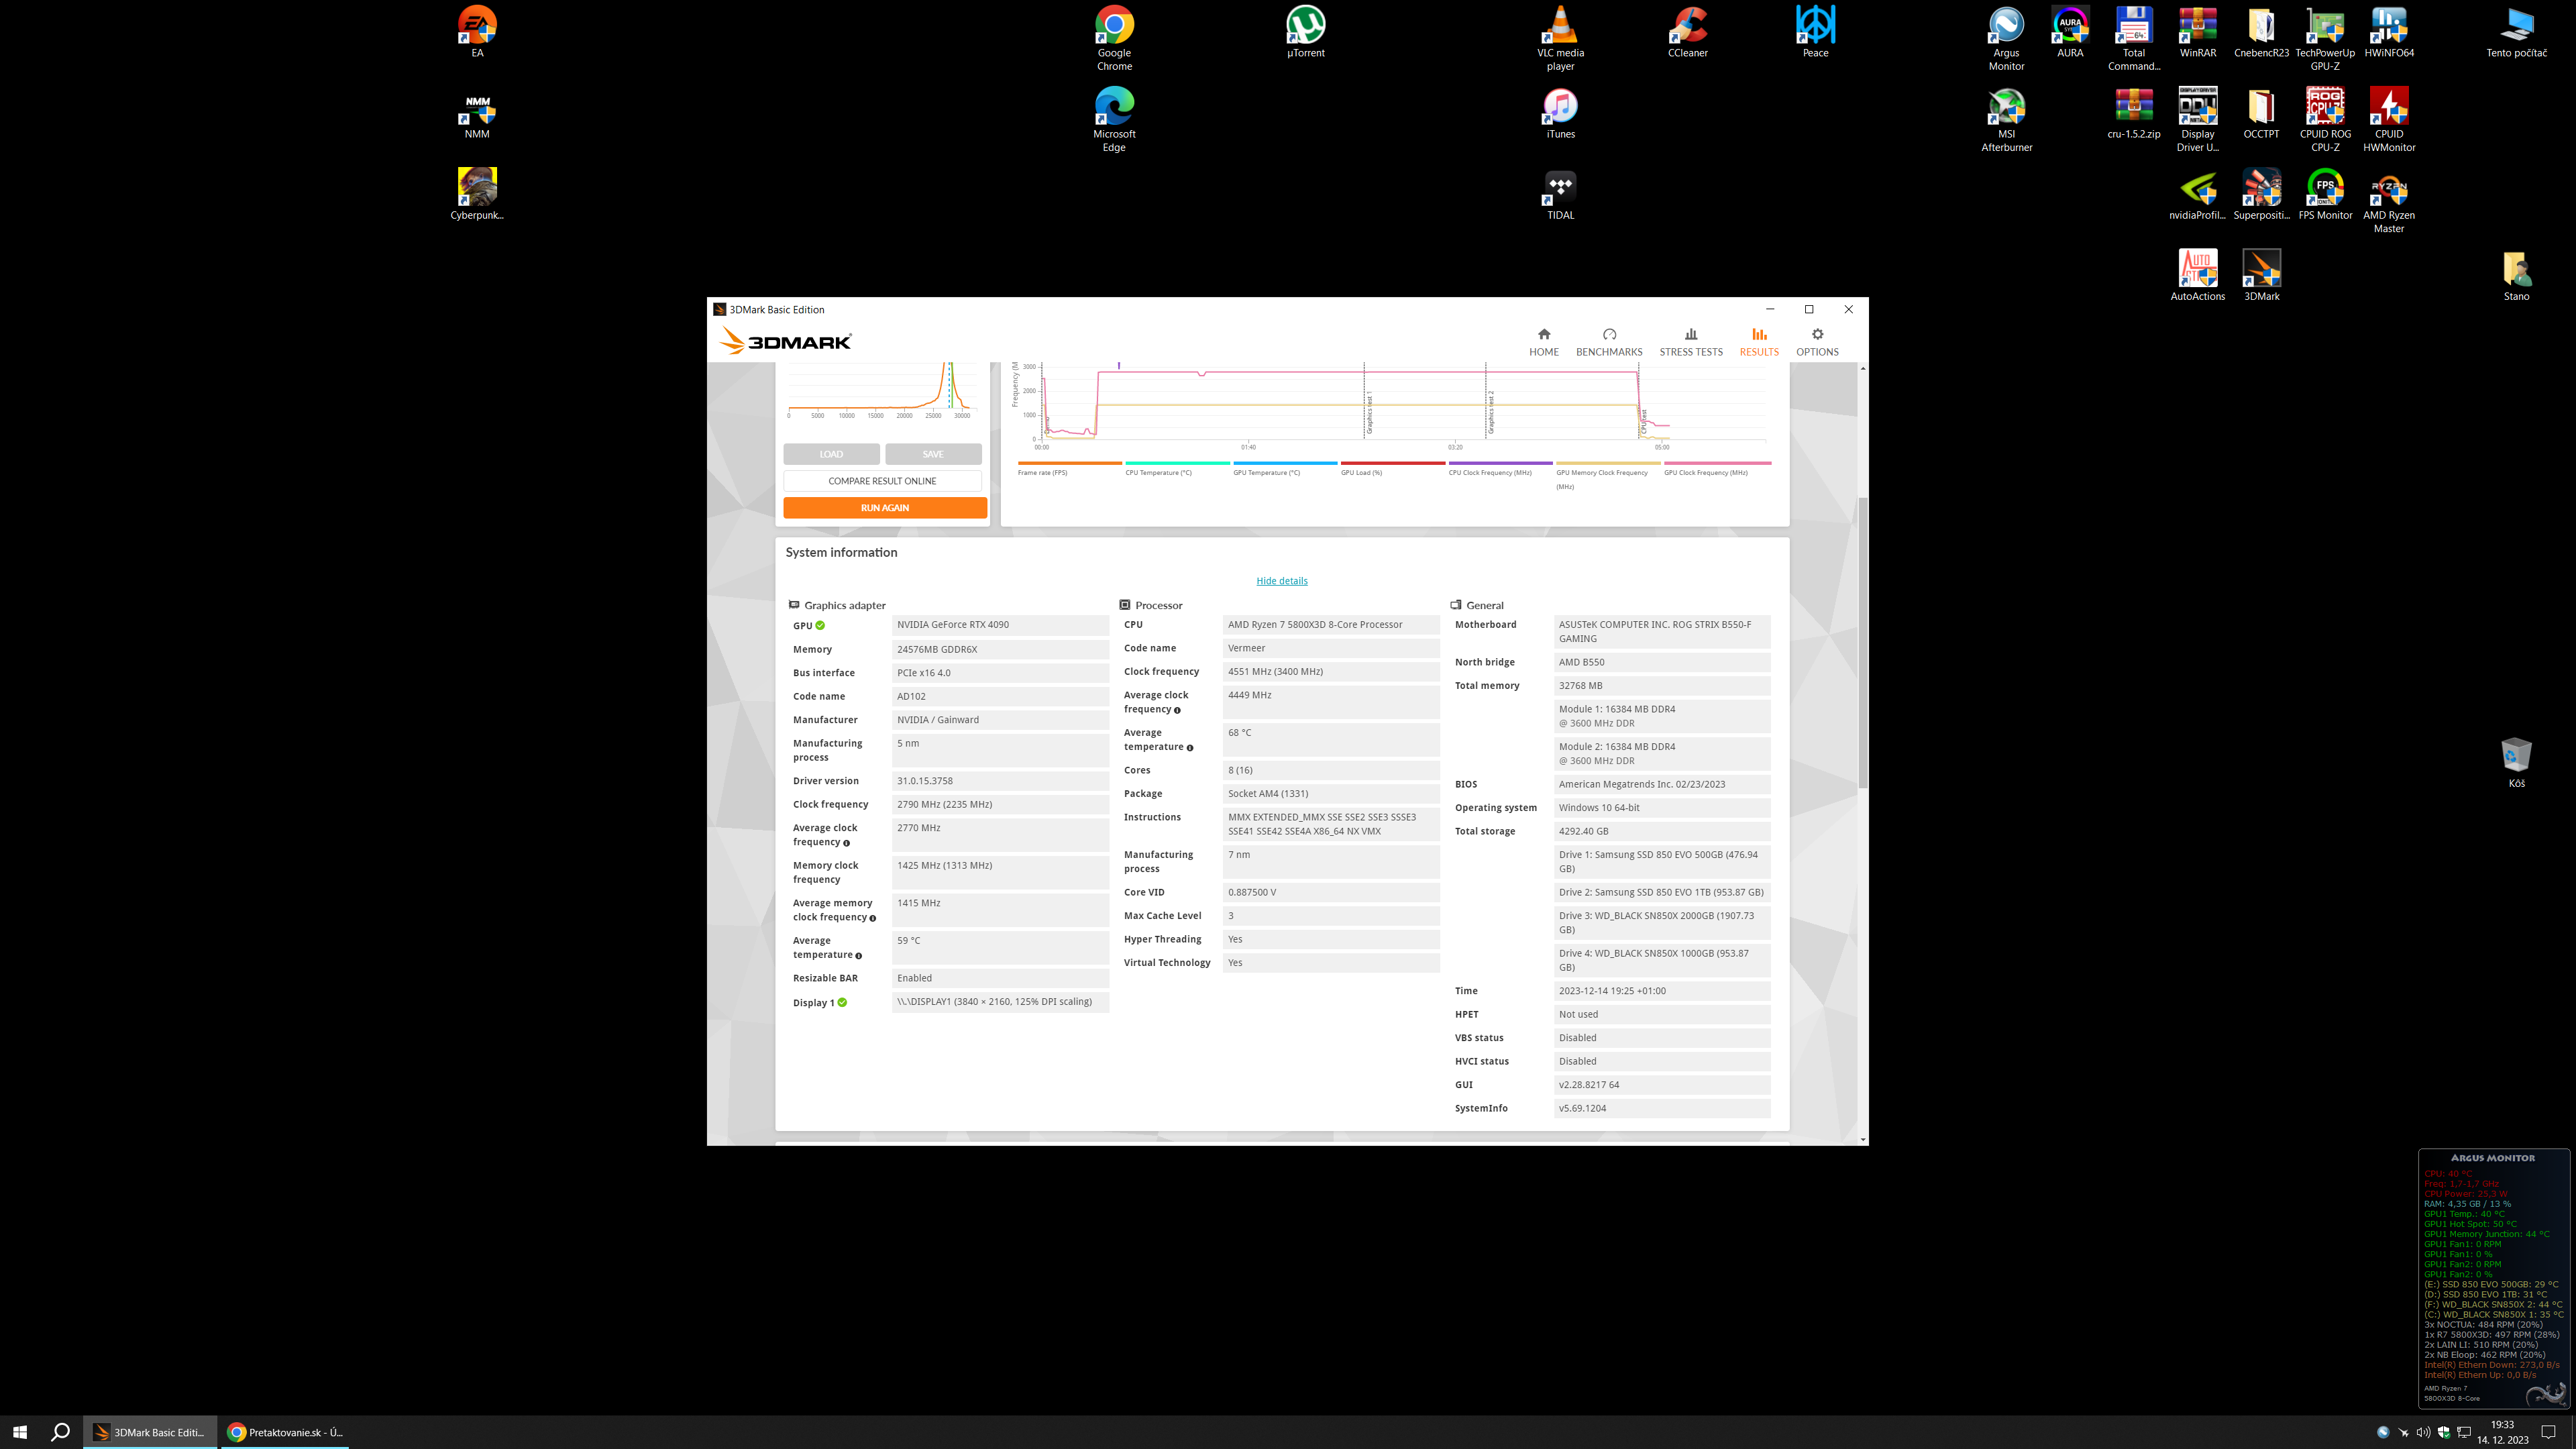Click COMPARE RESULT ONLINE button

pos(882,481)
